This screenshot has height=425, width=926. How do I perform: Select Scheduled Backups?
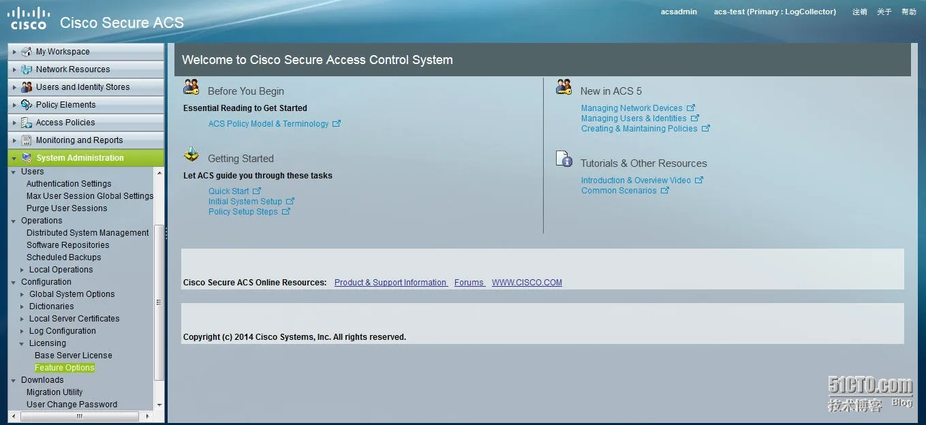coord(64,257)
